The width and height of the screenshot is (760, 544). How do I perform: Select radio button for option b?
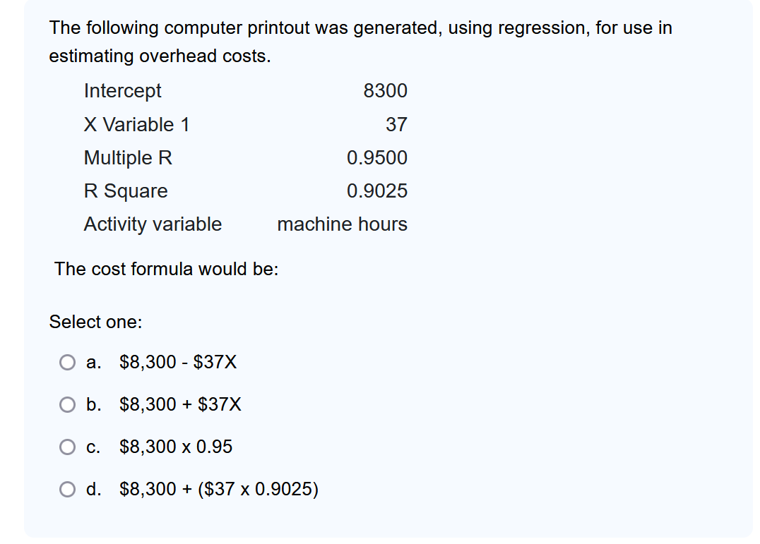click(68, 404)
